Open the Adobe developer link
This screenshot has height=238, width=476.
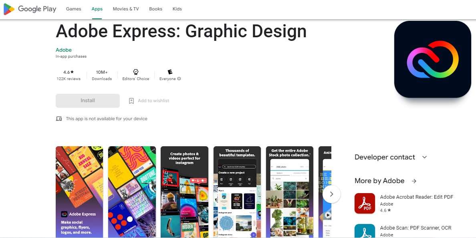tap(63, 50)
